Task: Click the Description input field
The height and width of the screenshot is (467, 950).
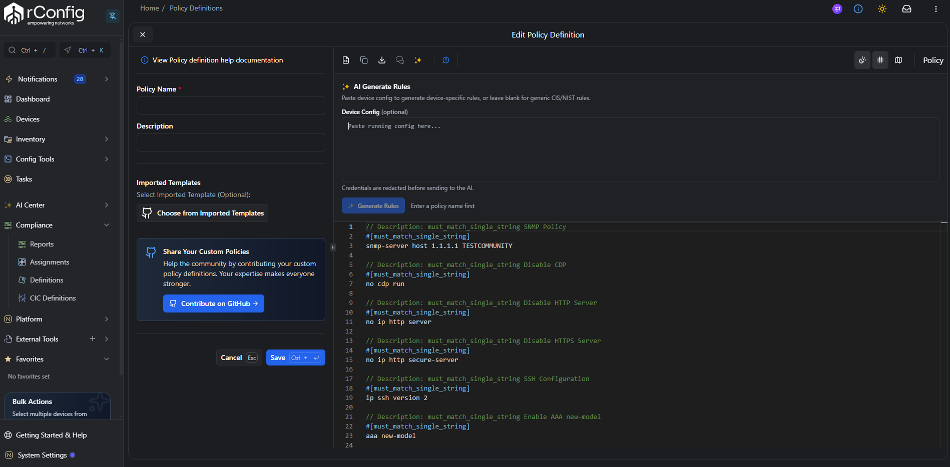Action: (231, 142)
